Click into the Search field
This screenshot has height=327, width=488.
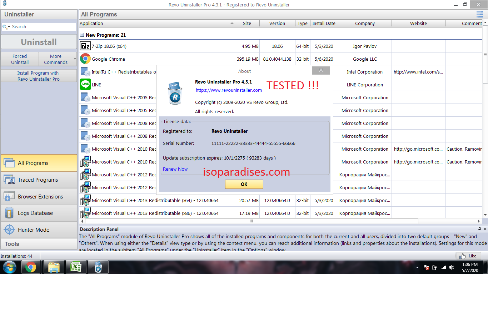coord(43,27)
